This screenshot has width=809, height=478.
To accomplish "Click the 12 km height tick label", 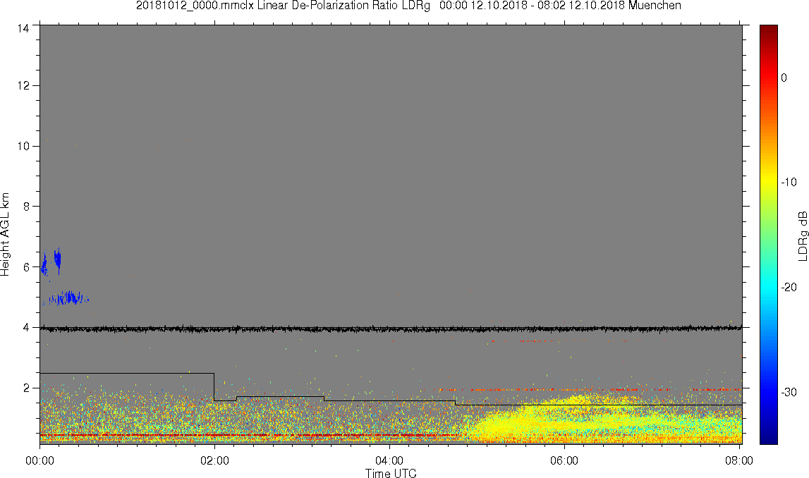I will click(x=23, y=85).
